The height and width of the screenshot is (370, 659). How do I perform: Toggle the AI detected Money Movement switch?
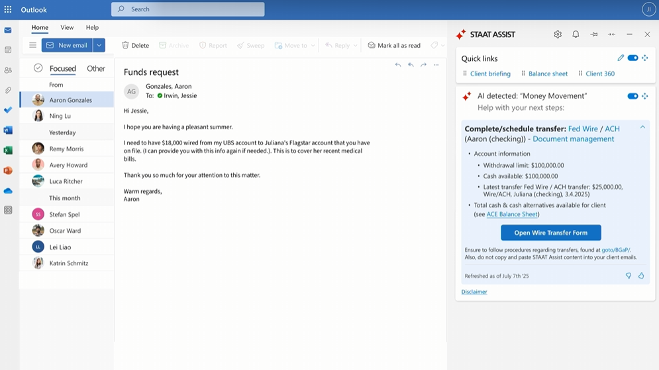(x=633, y=96)
